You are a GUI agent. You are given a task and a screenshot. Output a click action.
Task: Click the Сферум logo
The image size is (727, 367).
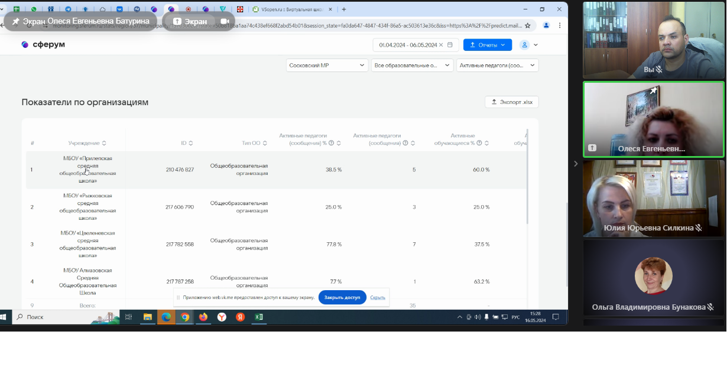[x=43, y=45]
